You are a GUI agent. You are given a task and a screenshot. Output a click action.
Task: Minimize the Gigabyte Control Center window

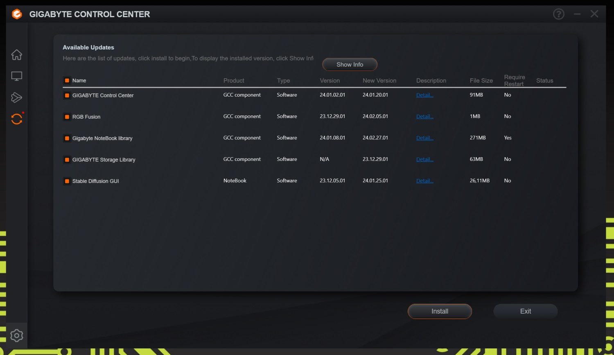[577, 14]
